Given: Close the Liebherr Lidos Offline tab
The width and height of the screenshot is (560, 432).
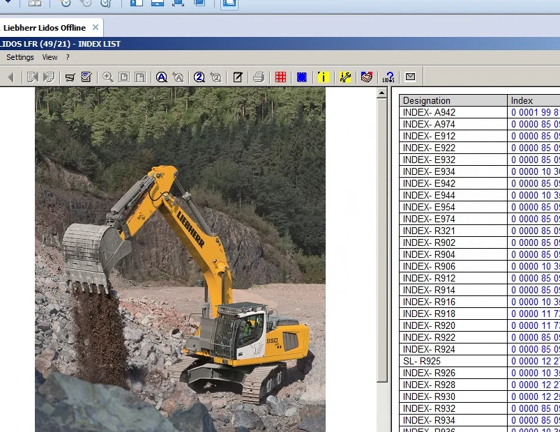Looking at the screenshot, I should (96, 27).
